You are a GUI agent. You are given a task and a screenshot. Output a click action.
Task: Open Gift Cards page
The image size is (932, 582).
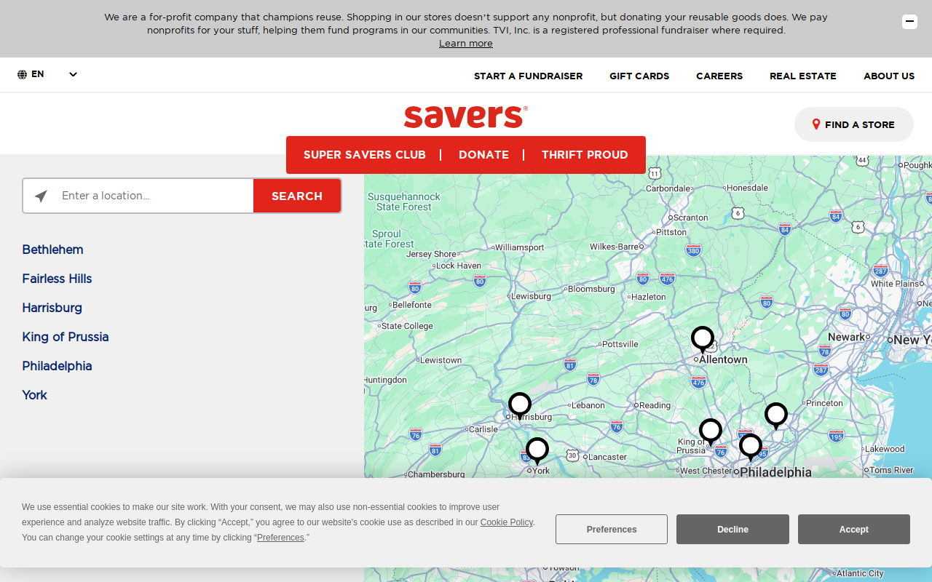click(639, 76)
